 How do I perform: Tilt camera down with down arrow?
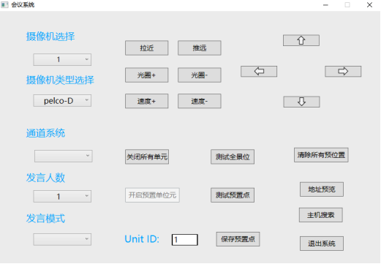(x=301, y=102)
